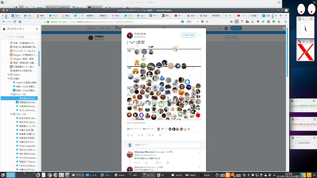The width and height of the screenshot is (317, 178).
Task: Close the active Twitter tab
Action: coord(82,15)
